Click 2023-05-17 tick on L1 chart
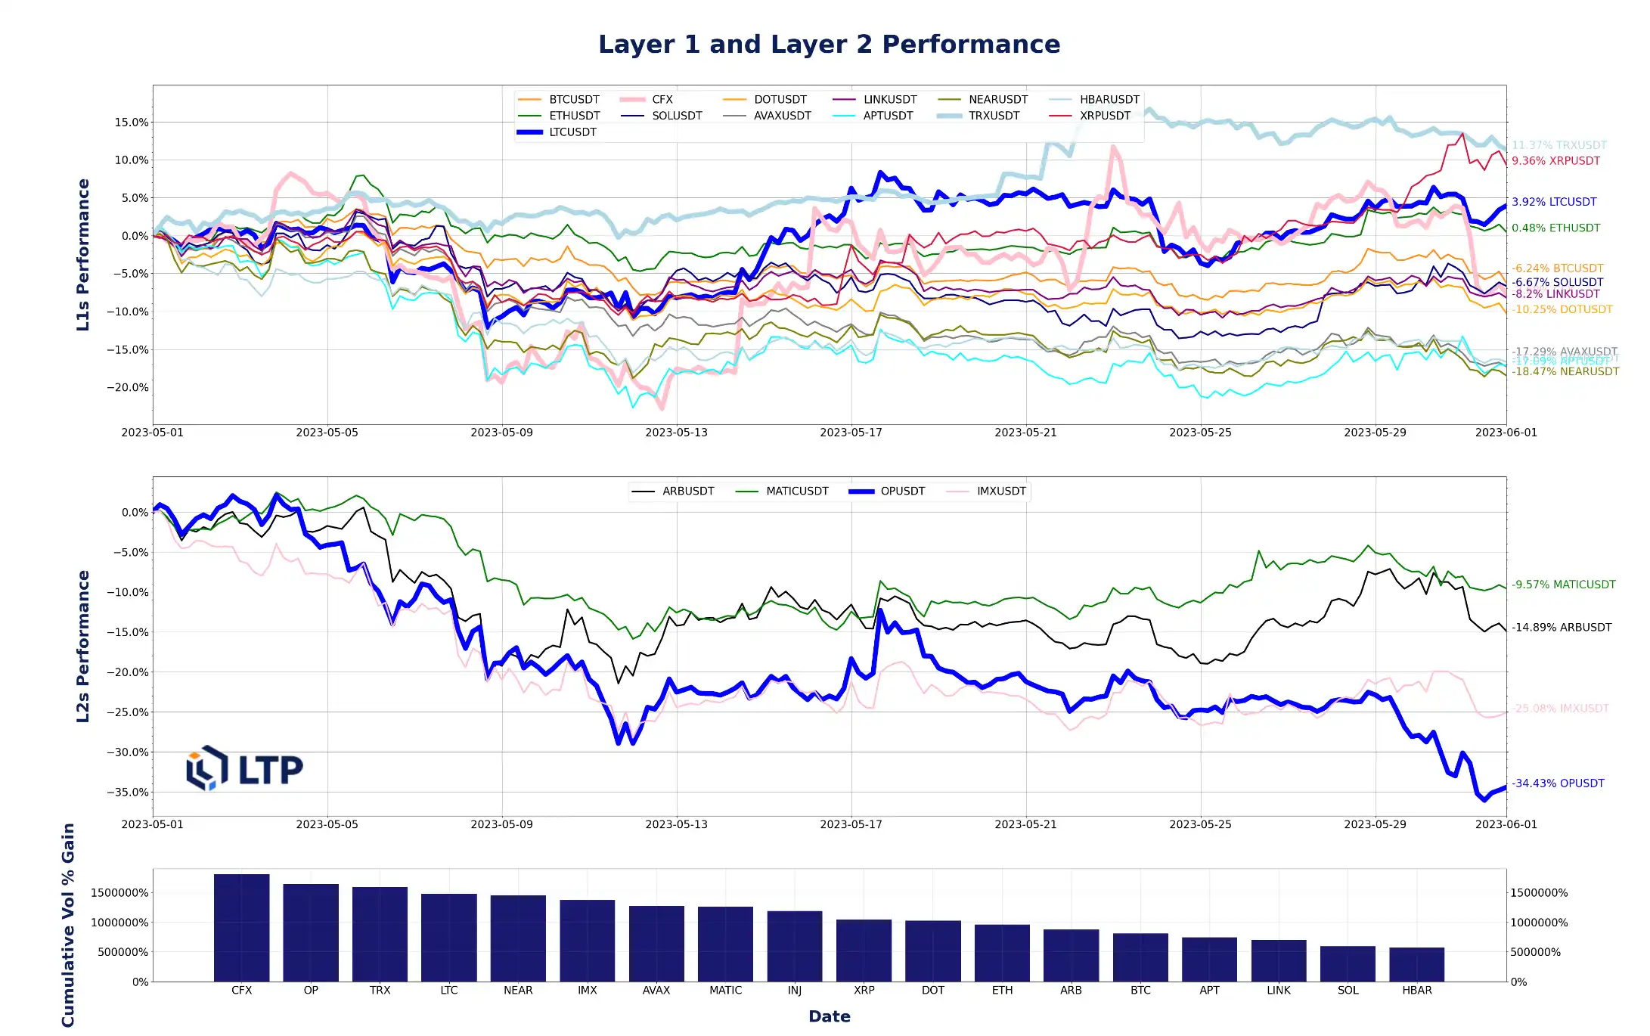The height and width of the screenshot is (1036, 1650). point(851,433)
